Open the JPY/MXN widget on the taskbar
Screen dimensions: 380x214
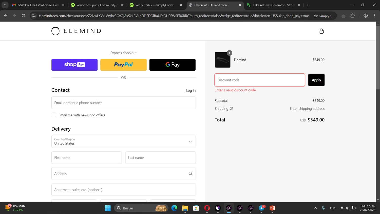15,208
